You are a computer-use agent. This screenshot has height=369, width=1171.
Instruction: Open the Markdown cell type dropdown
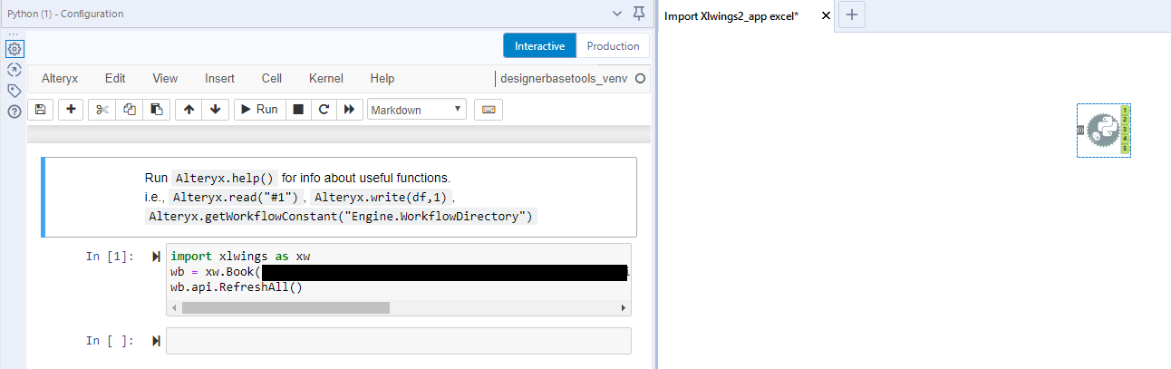coord(417,110)
